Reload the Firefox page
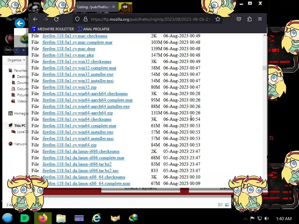 [56, 19]
